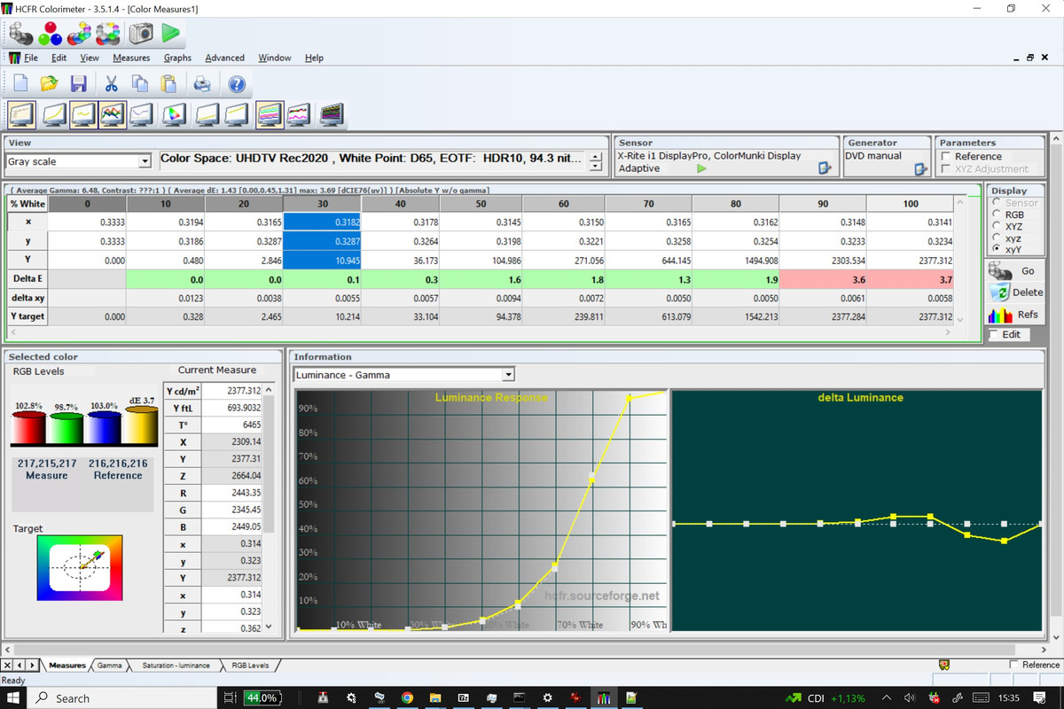Click the measure primaries RGB balls icon

coord(50,34)
